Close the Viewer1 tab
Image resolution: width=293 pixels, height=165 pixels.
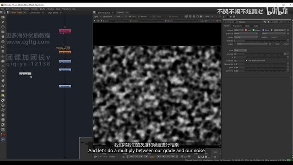pyautogui.click(x=127, y=13)
